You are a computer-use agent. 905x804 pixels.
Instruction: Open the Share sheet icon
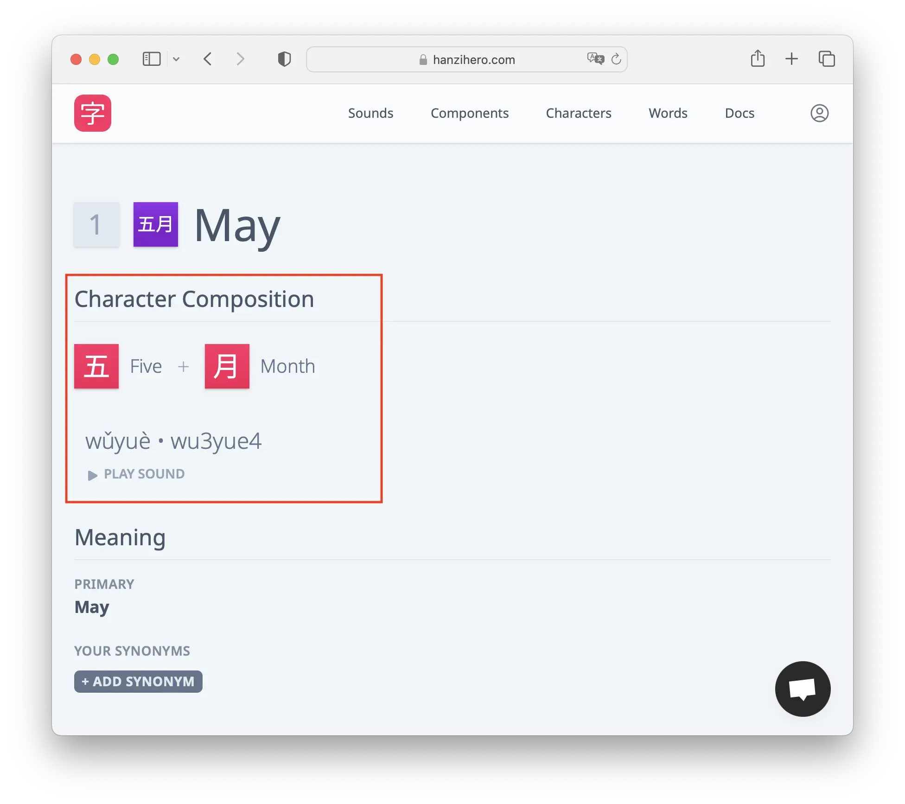(x=758, y=58)
